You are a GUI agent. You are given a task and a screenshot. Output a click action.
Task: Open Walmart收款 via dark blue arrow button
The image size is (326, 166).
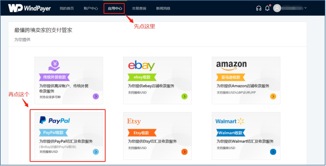pyautogui.click(x=273, y=152)
